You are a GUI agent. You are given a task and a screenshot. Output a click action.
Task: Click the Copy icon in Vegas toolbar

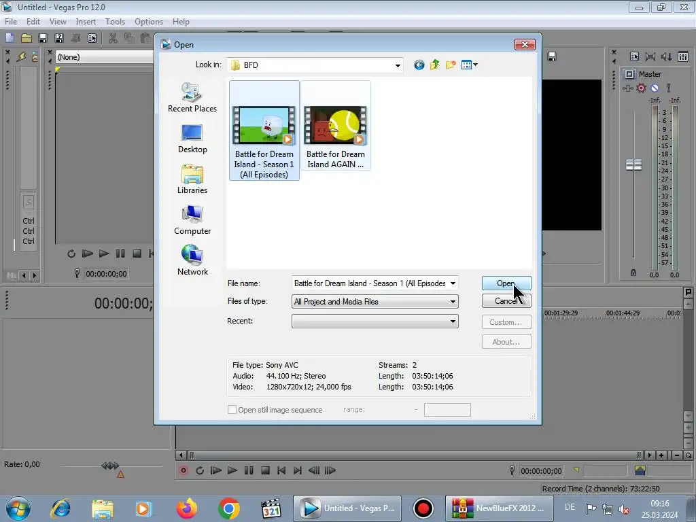[x=129, y=39]
